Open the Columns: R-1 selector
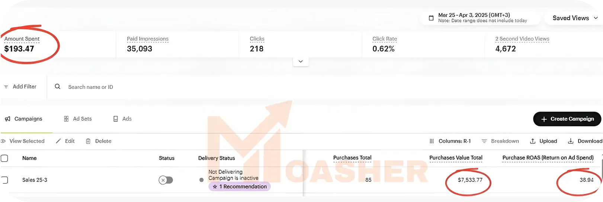The image size is (603, 202). pyautogui.click(x=450, y=141)
